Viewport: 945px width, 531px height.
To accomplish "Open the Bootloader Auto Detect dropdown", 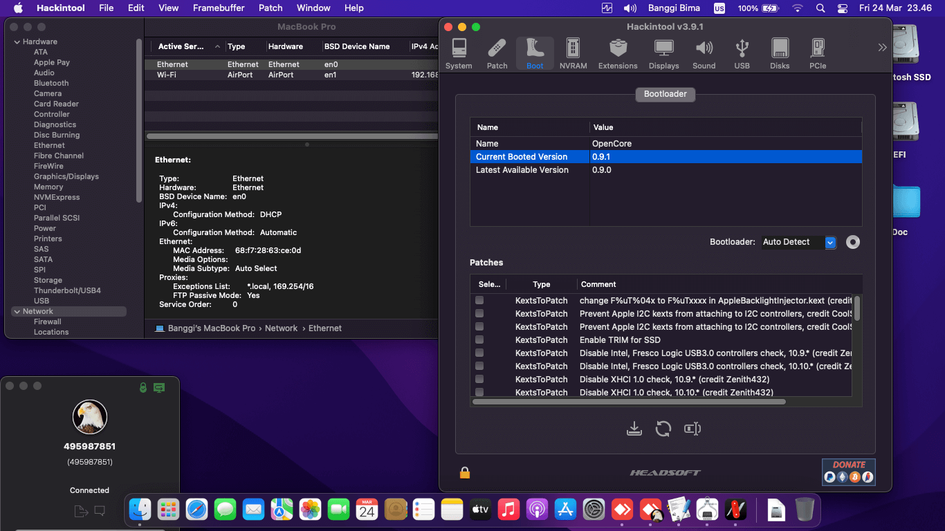I will pyautogui.click(x=799, y=242).
